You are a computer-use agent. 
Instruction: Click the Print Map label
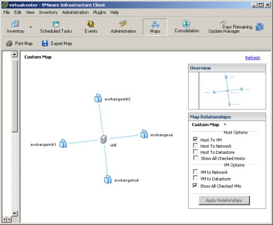coord(24,43)
